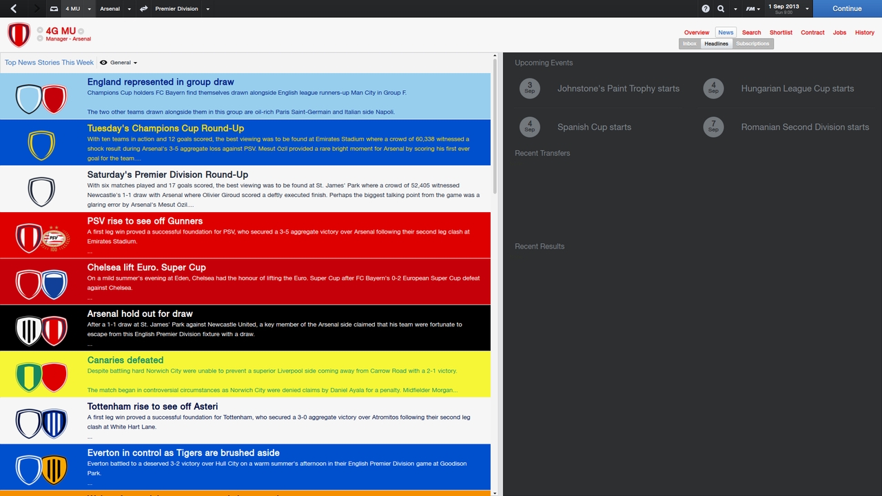Image resolution: width=882 pixels, height=496 pixels.
Task: Go back using the left arrow
Action: click(x=13, y=8)
